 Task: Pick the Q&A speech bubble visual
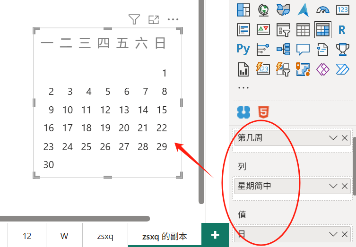(x=303, y=49)
